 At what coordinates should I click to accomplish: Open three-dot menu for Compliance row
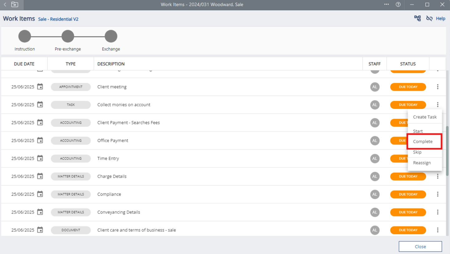tap(438, 194)
